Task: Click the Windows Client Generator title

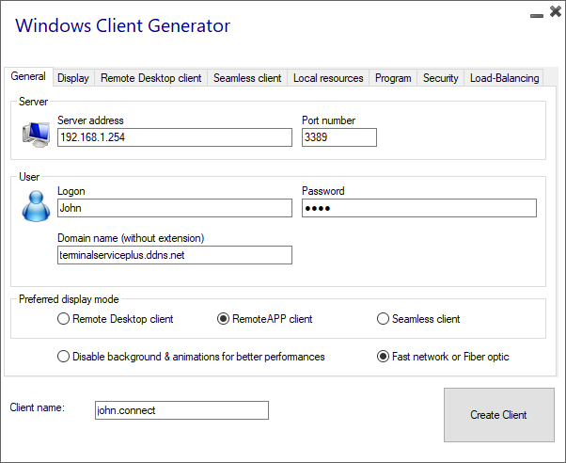Action: (123, 25)
